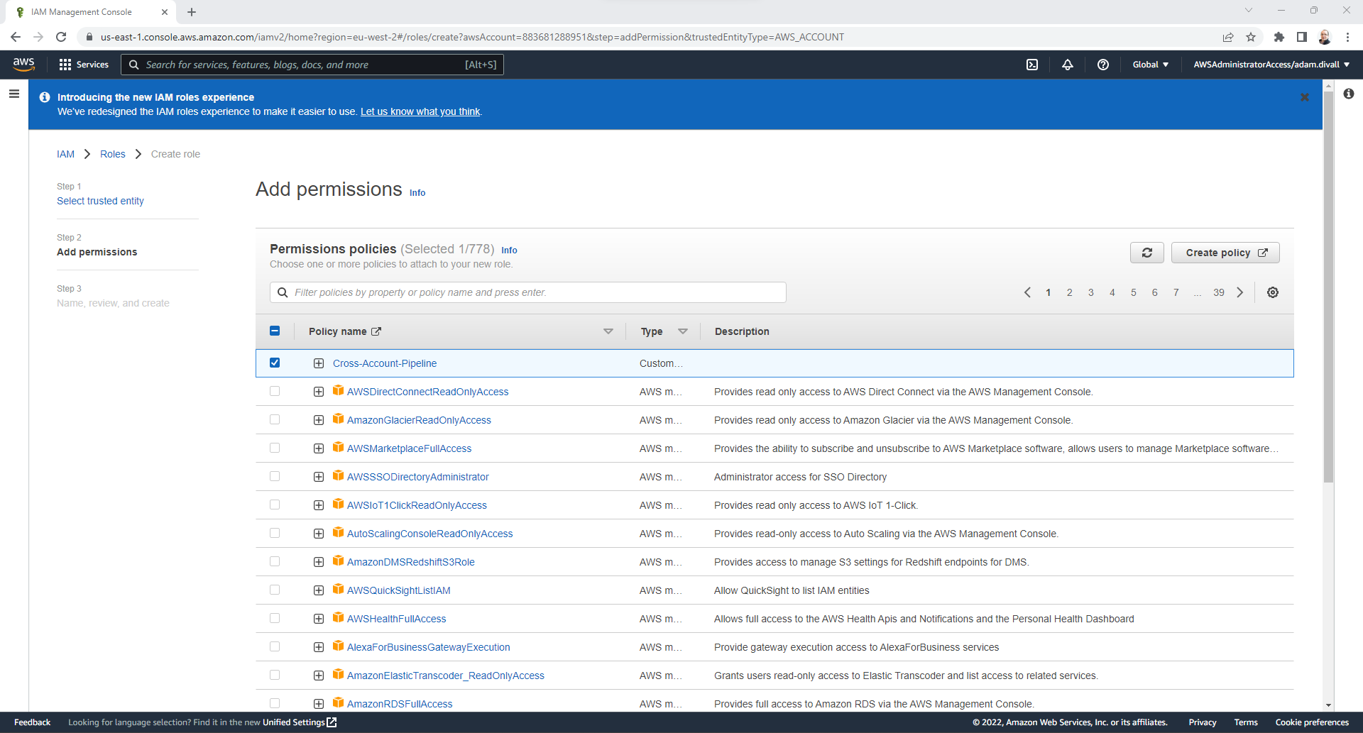The height and width of the screenshot is (733, 1363).
Task: Click the Feedback footer button
Action: pyautogui.click(x=32, y=722)
